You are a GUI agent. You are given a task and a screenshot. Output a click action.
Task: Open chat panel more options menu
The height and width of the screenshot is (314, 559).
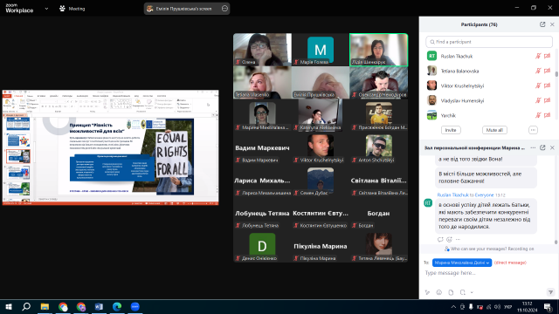[533, 147]
